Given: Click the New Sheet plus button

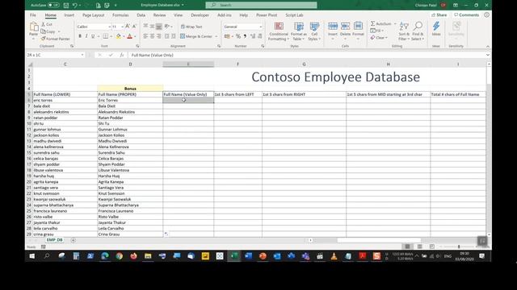Looking at the screenshot, I should tap(74, 240).
